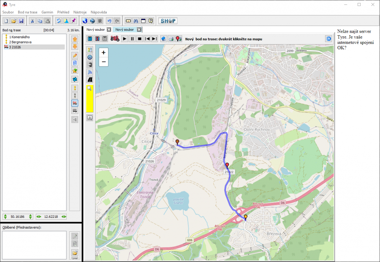Viewport: 380px width, 262px height.
Task: Click the red motorcycle icon
Action: [115, 39]
